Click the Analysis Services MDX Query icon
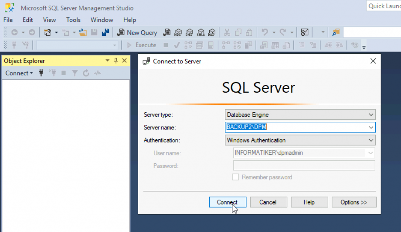 [178, 32]
